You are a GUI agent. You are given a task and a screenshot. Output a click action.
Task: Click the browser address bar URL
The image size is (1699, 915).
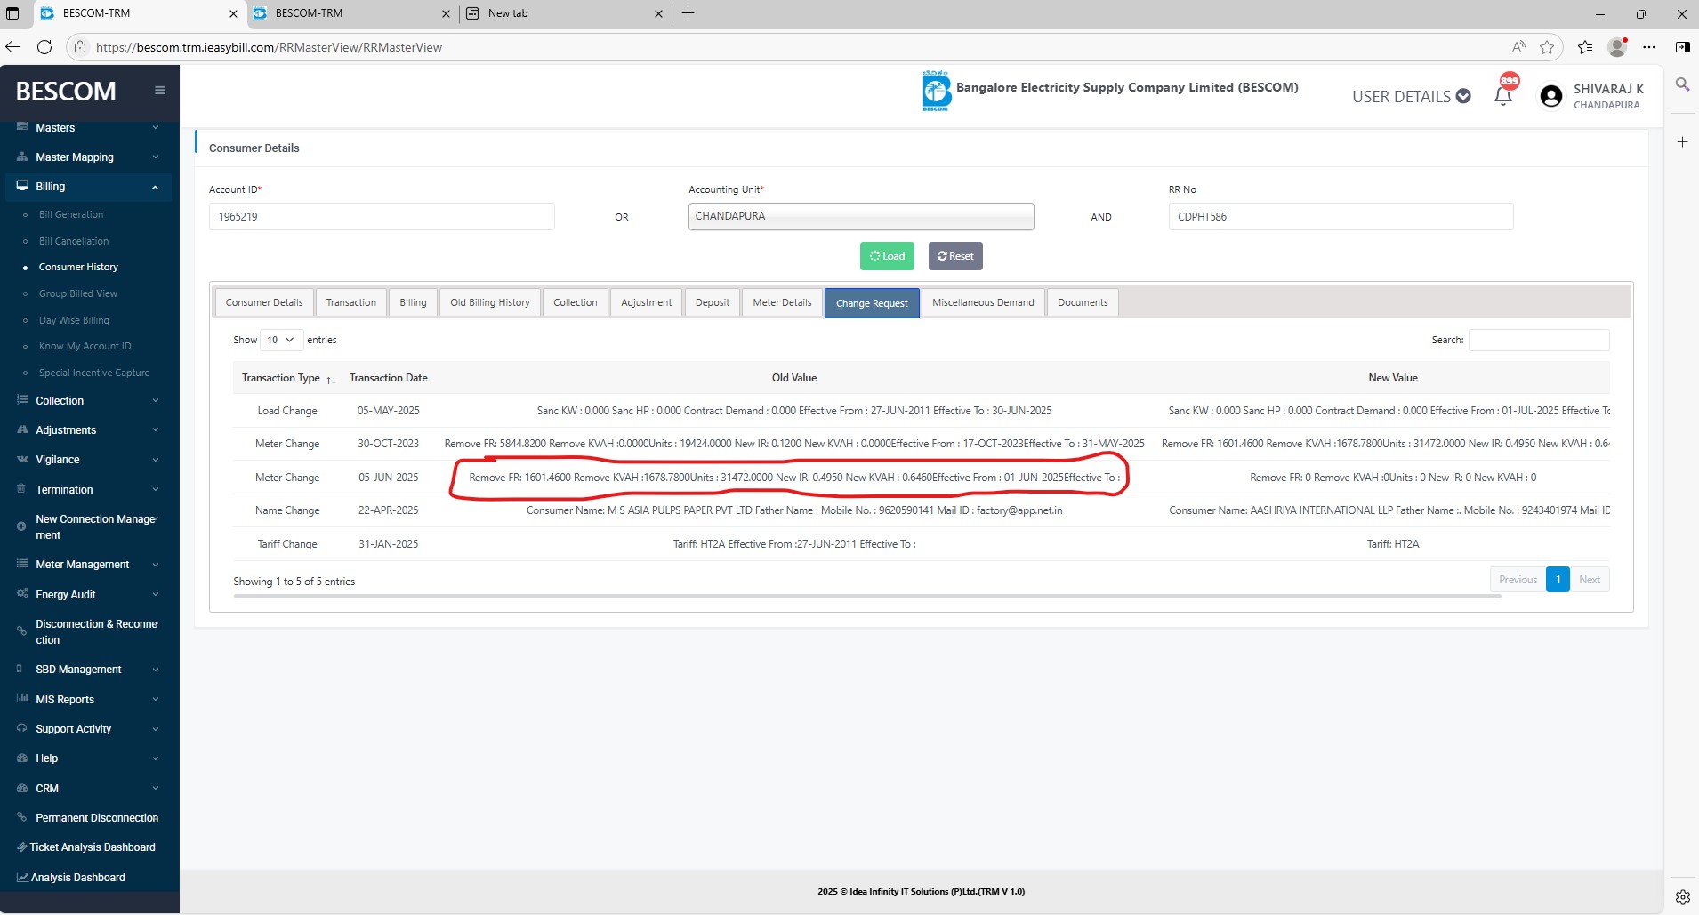269,47
